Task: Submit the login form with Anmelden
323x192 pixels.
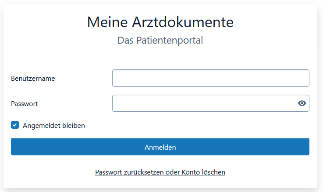Action: [x=160, y=147]
